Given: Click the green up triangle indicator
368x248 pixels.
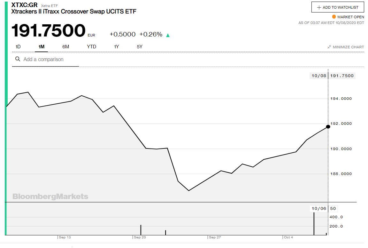Looking at the screenshot, I should point(168,35).
